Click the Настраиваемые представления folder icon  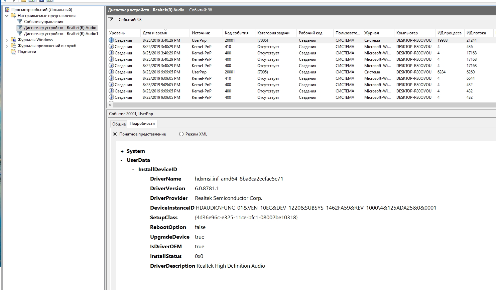13,16
